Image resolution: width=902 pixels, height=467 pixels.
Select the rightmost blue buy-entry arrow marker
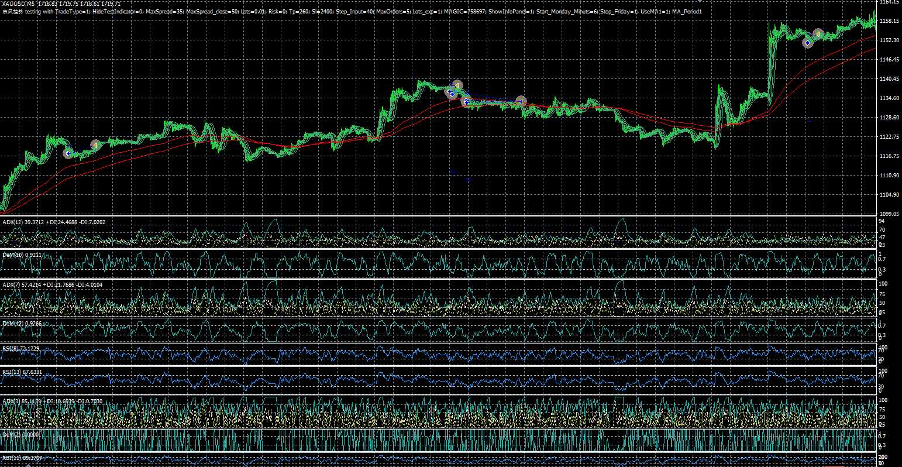point(808,43)
